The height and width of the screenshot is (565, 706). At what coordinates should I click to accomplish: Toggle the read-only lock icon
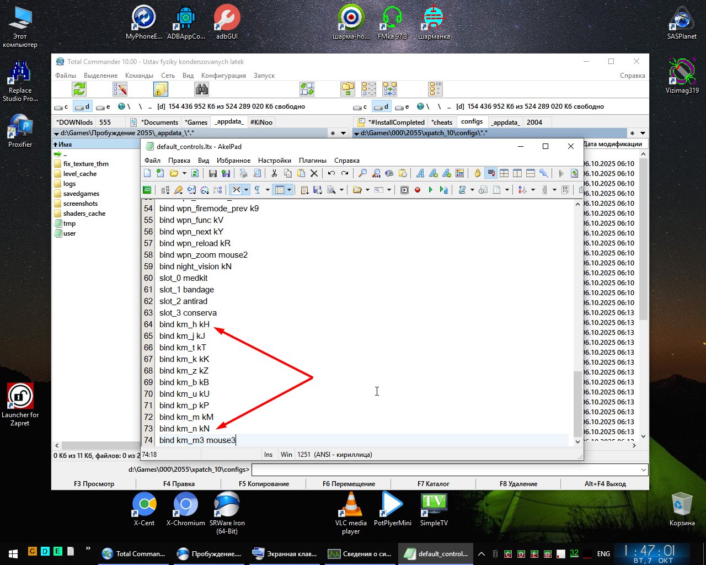(477, 173)
